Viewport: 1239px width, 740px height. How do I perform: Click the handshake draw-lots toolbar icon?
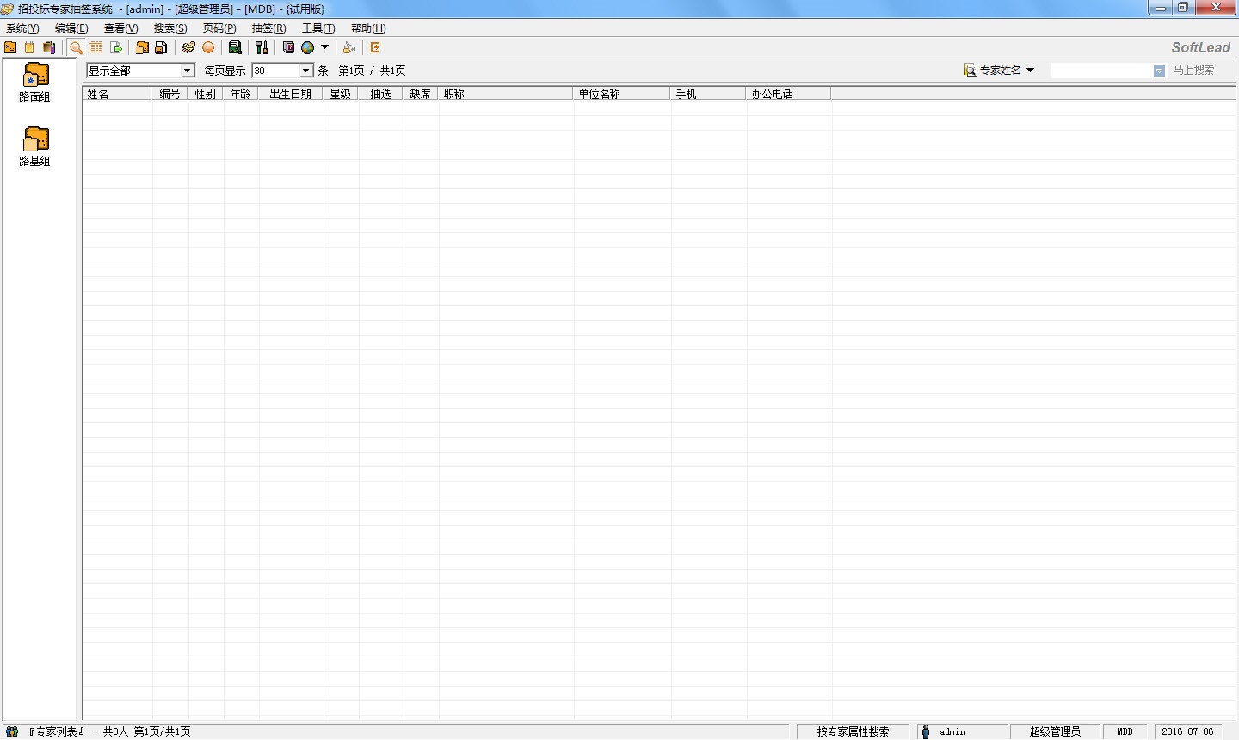(x=188, y=48)
